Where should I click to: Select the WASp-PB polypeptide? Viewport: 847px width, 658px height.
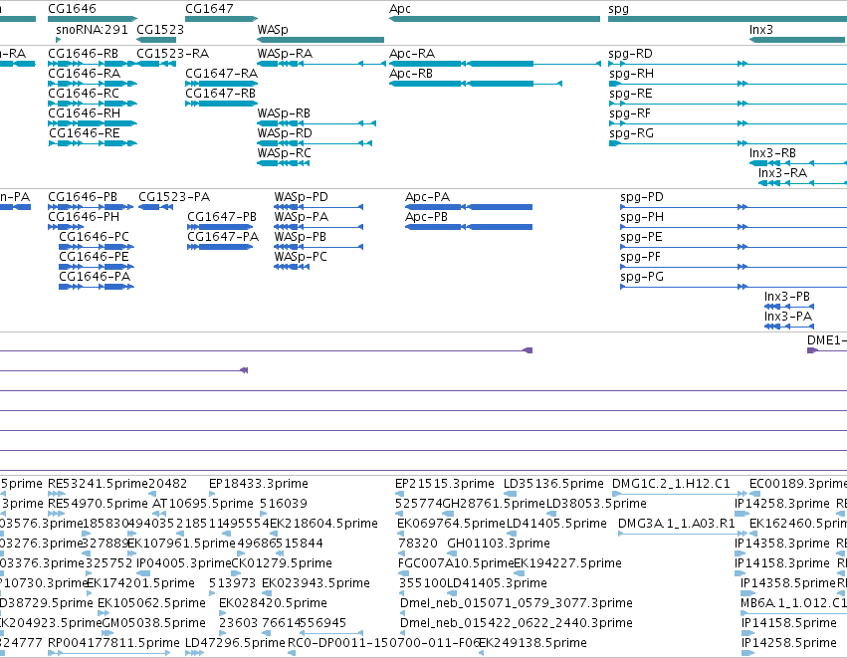(x=318, y=247)
